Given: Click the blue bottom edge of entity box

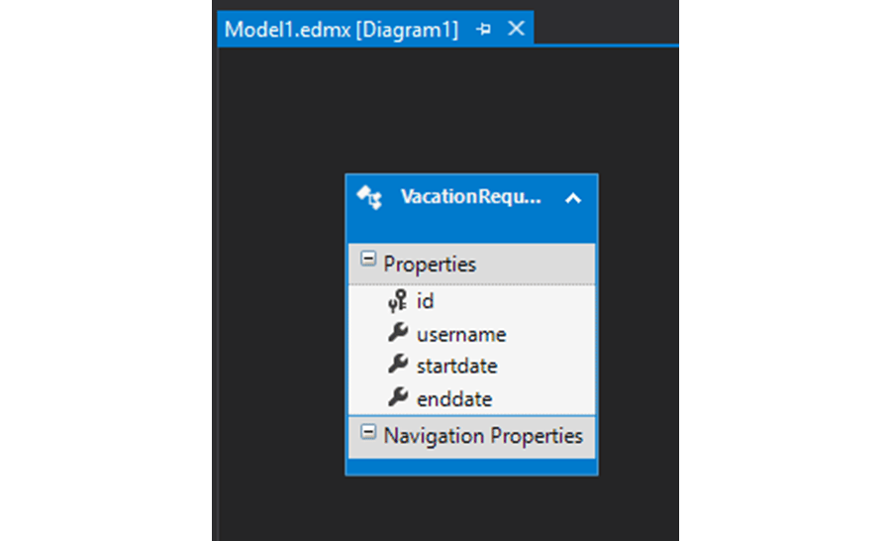Looking at the screenshot, I should (471, 467).
